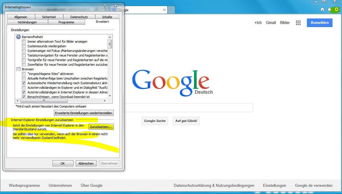
Task: Click Abbrechen to cancel dialog
Action: point(86,163)
